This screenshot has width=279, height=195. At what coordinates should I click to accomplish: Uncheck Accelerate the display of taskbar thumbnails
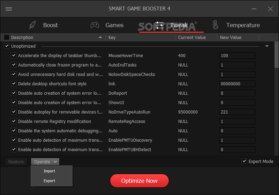(14, 55)
